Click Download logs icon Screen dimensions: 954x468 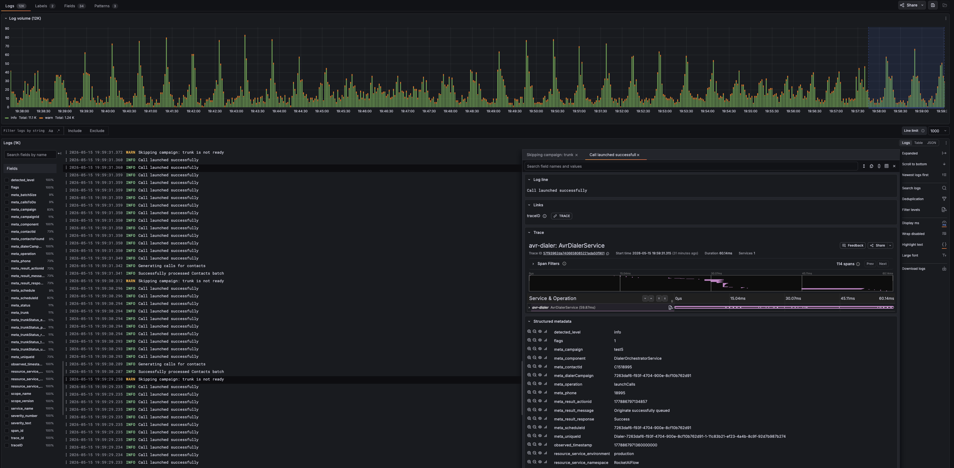(x=944, y=269)
